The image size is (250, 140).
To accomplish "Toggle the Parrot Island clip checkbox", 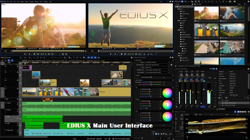I will [221, 38].
